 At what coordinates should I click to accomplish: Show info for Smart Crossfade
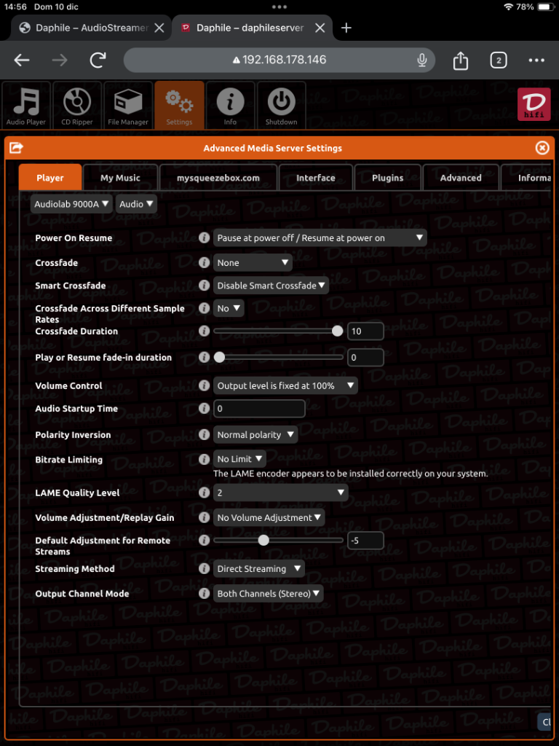204,286
